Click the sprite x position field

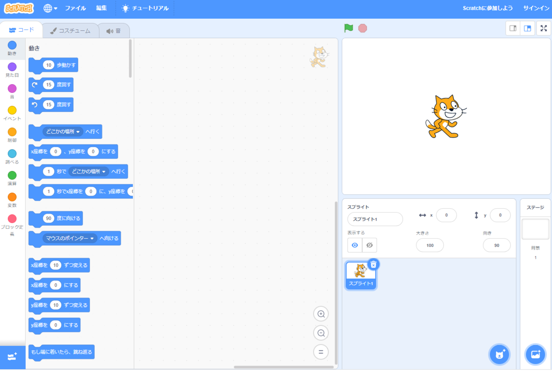click(x=446, y=215)
